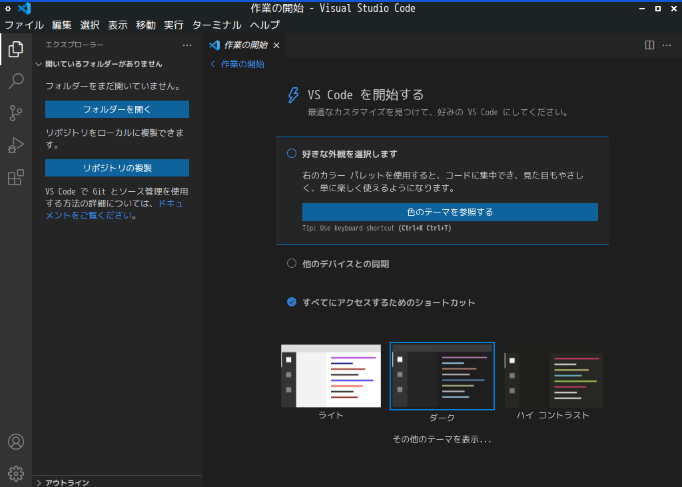Select the 好きな外観を選択します step circle
Viewport: 682px width, 487px height.
292,153
